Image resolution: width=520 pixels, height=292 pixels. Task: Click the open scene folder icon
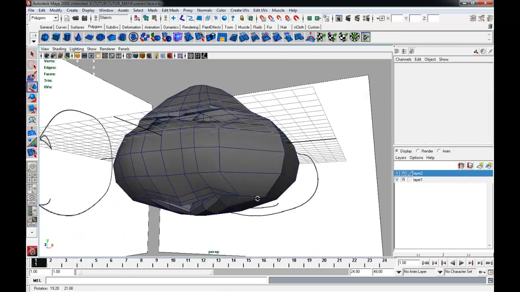tap(76, 18)
